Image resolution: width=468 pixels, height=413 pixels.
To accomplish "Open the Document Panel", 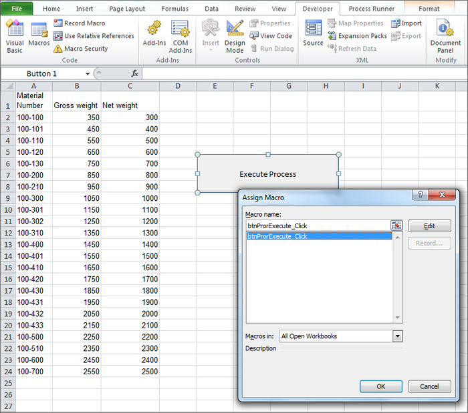I will coord(445,36).
